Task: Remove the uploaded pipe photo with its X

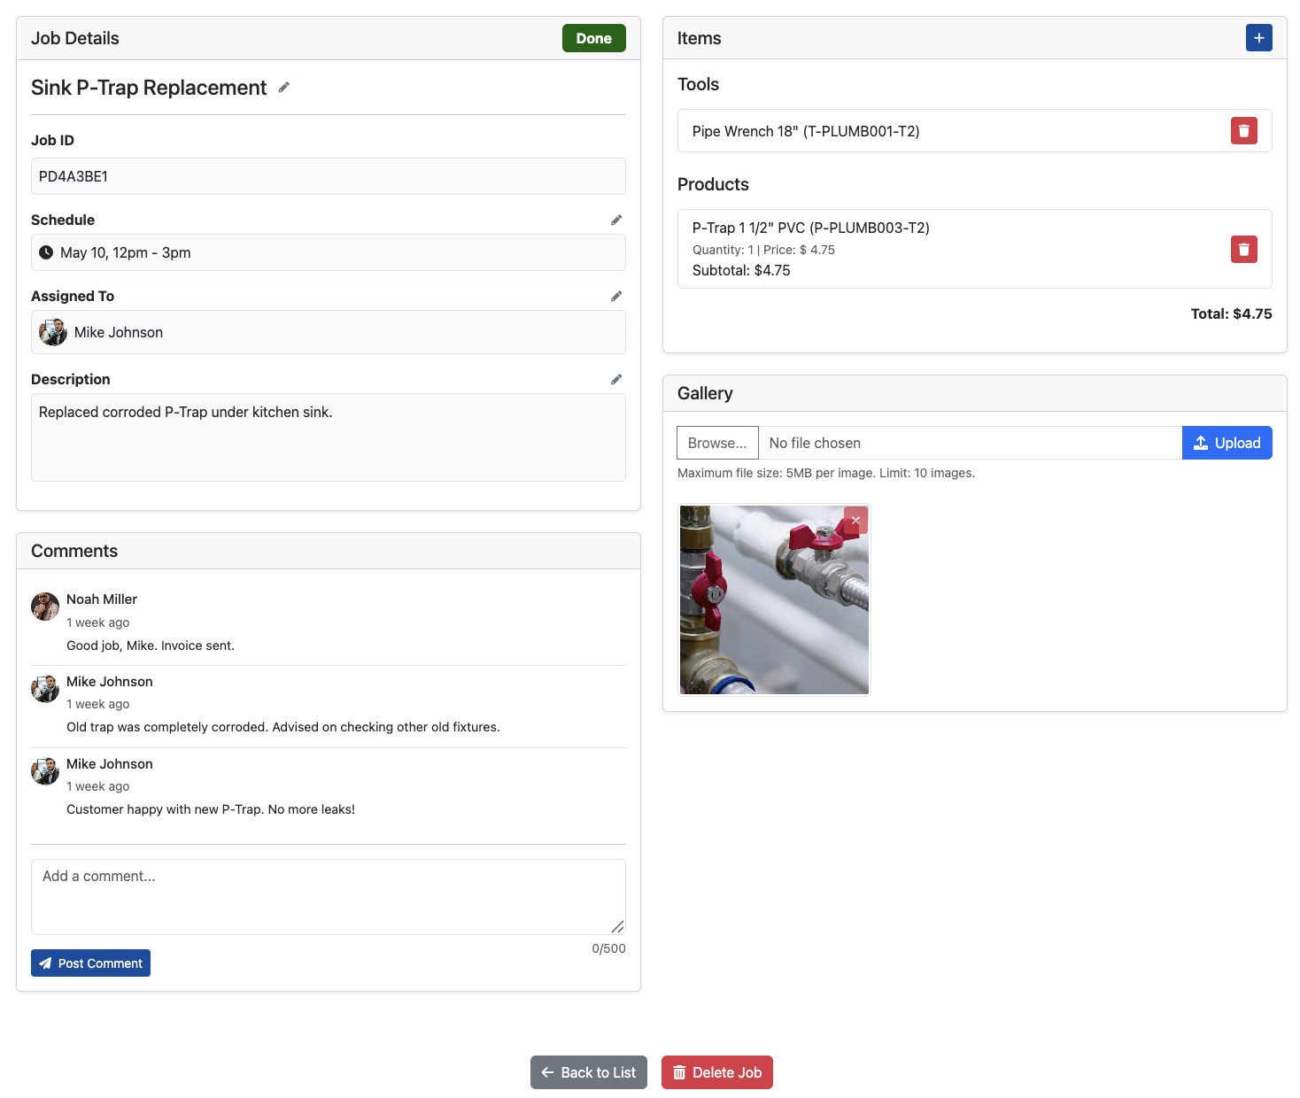Action: [855, 521]
